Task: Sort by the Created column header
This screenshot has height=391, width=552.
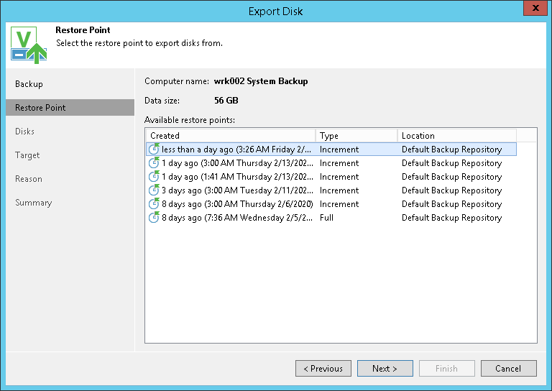Action: point(231,136)
